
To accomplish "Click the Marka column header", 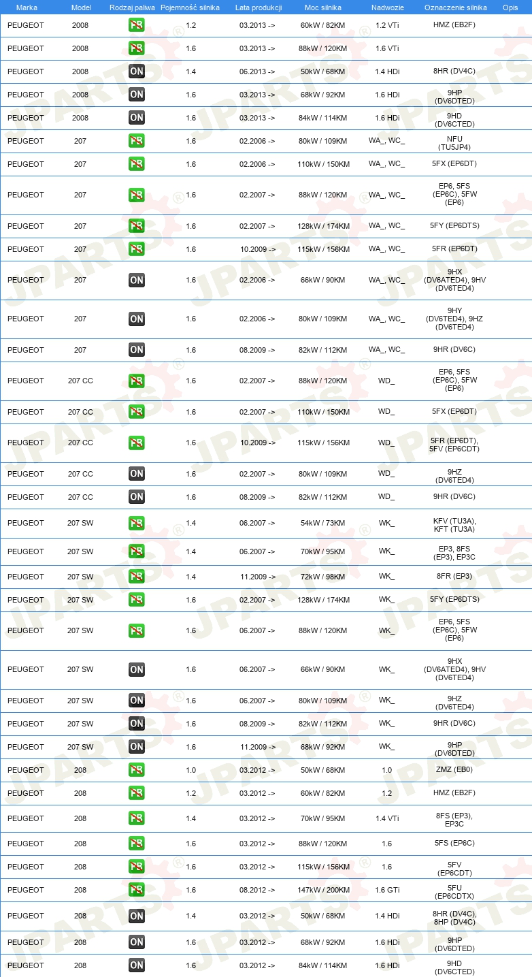I will [x=27, y=7].
